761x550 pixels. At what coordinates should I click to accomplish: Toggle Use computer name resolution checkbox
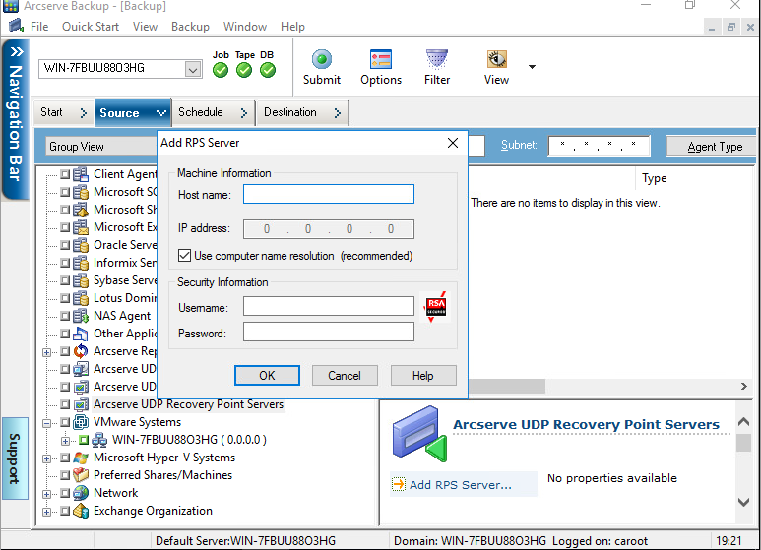(184, 255)
